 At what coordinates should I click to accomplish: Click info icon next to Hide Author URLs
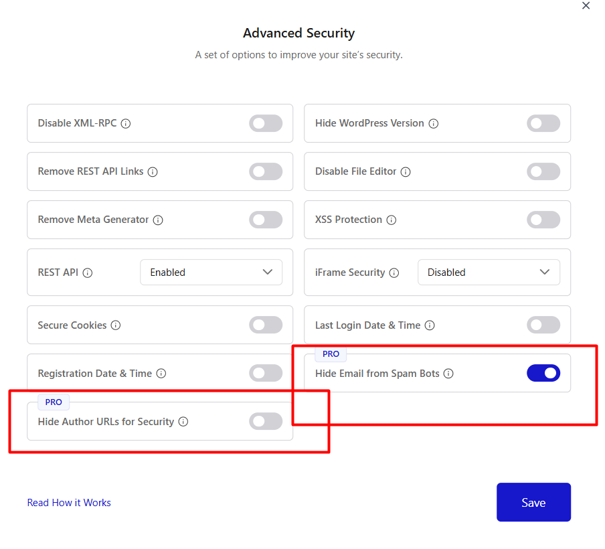tap(183, 422)
